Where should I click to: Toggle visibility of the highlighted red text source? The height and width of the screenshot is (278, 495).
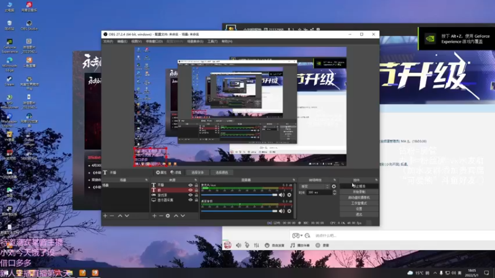point(191,190)
